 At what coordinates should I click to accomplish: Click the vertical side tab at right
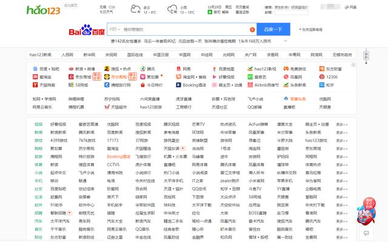tap(366, 56)
